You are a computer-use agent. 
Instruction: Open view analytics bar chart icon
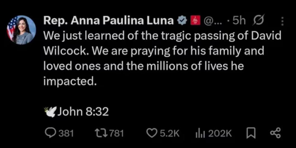pos(200,133)
